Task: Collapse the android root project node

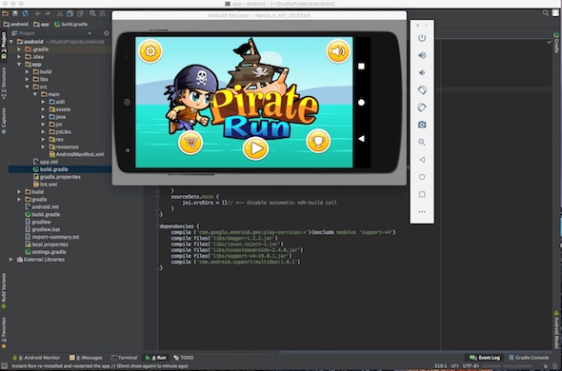Action: click(x=11, y=42)
